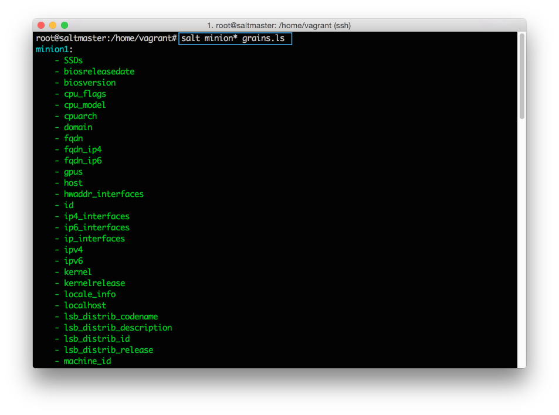
Task: Click the kernelrelease grain entry
Action: (x=94, y=283)
